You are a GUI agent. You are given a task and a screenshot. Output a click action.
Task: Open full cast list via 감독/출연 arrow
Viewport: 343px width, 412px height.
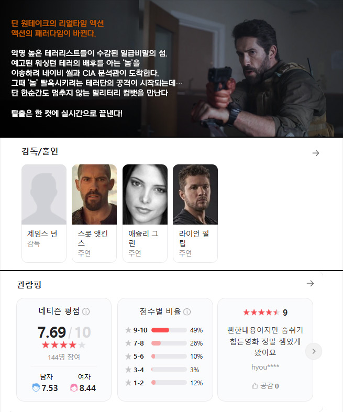point(316,153)
